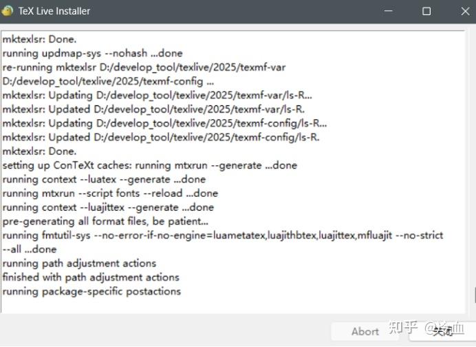Click the first 'mktexlsr: Done.' line at the log top

pos(39,39)
